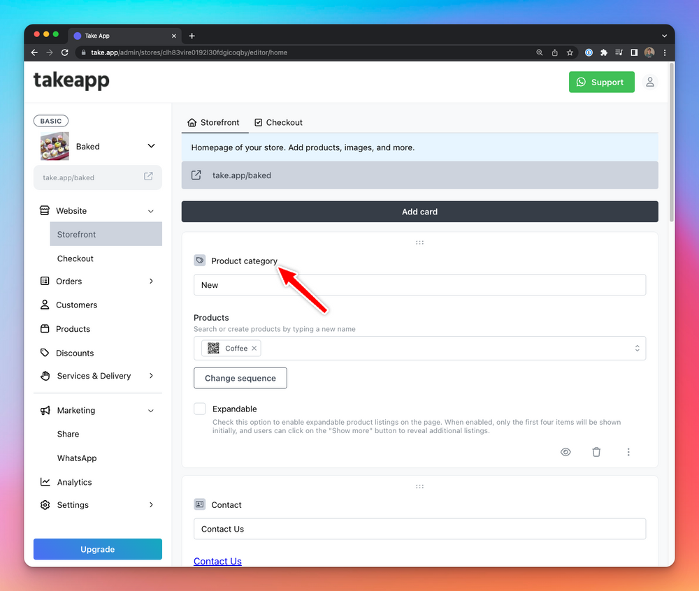Open Product category card more options menu

click(x=628, y=452)
